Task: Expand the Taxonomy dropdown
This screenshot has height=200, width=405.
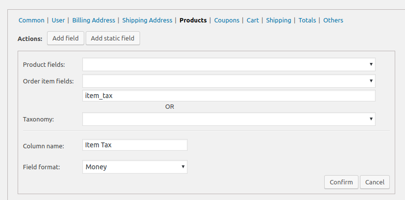Action: (229, 119)
